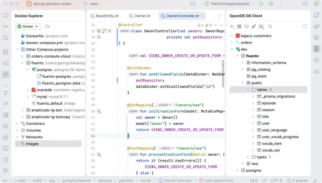Select the fluento-postgres container
This screenshot has height=183, width=322.
tap(61, 76)
